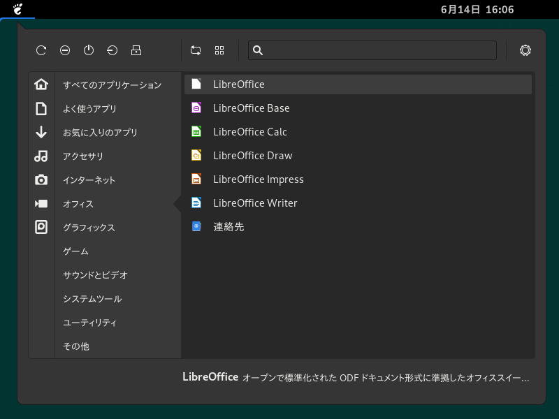The image size is (559, 419).
Task: Launch LibreOffice Writer by its name
Action: 255,203
